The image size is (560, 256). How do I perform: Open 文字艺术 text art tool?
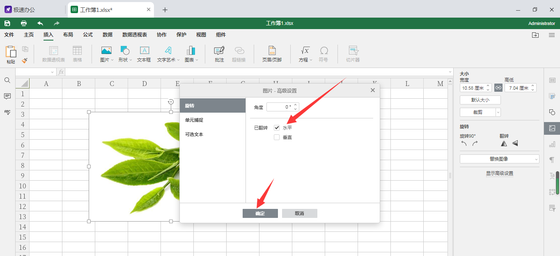tap(168, 50)
